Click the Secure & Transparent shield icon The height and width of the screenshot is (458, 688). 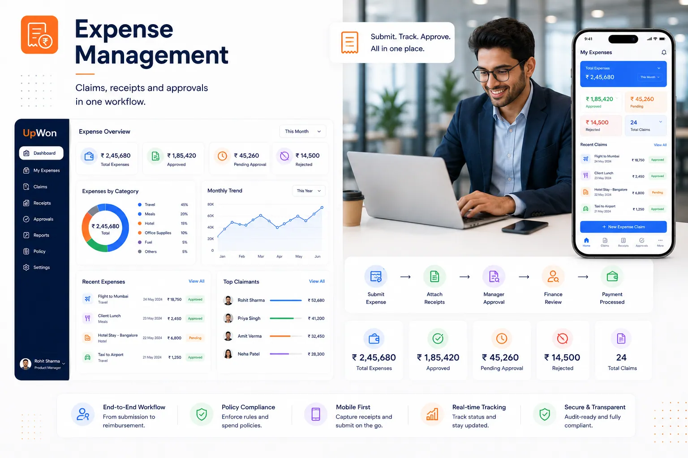tap(545, 414)
